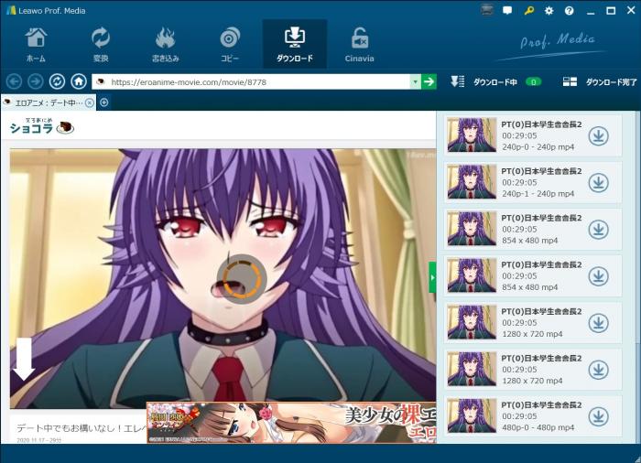Open settings via the gear icon
The width and height of the screenshot is (641, 463).
click(549, 11)
